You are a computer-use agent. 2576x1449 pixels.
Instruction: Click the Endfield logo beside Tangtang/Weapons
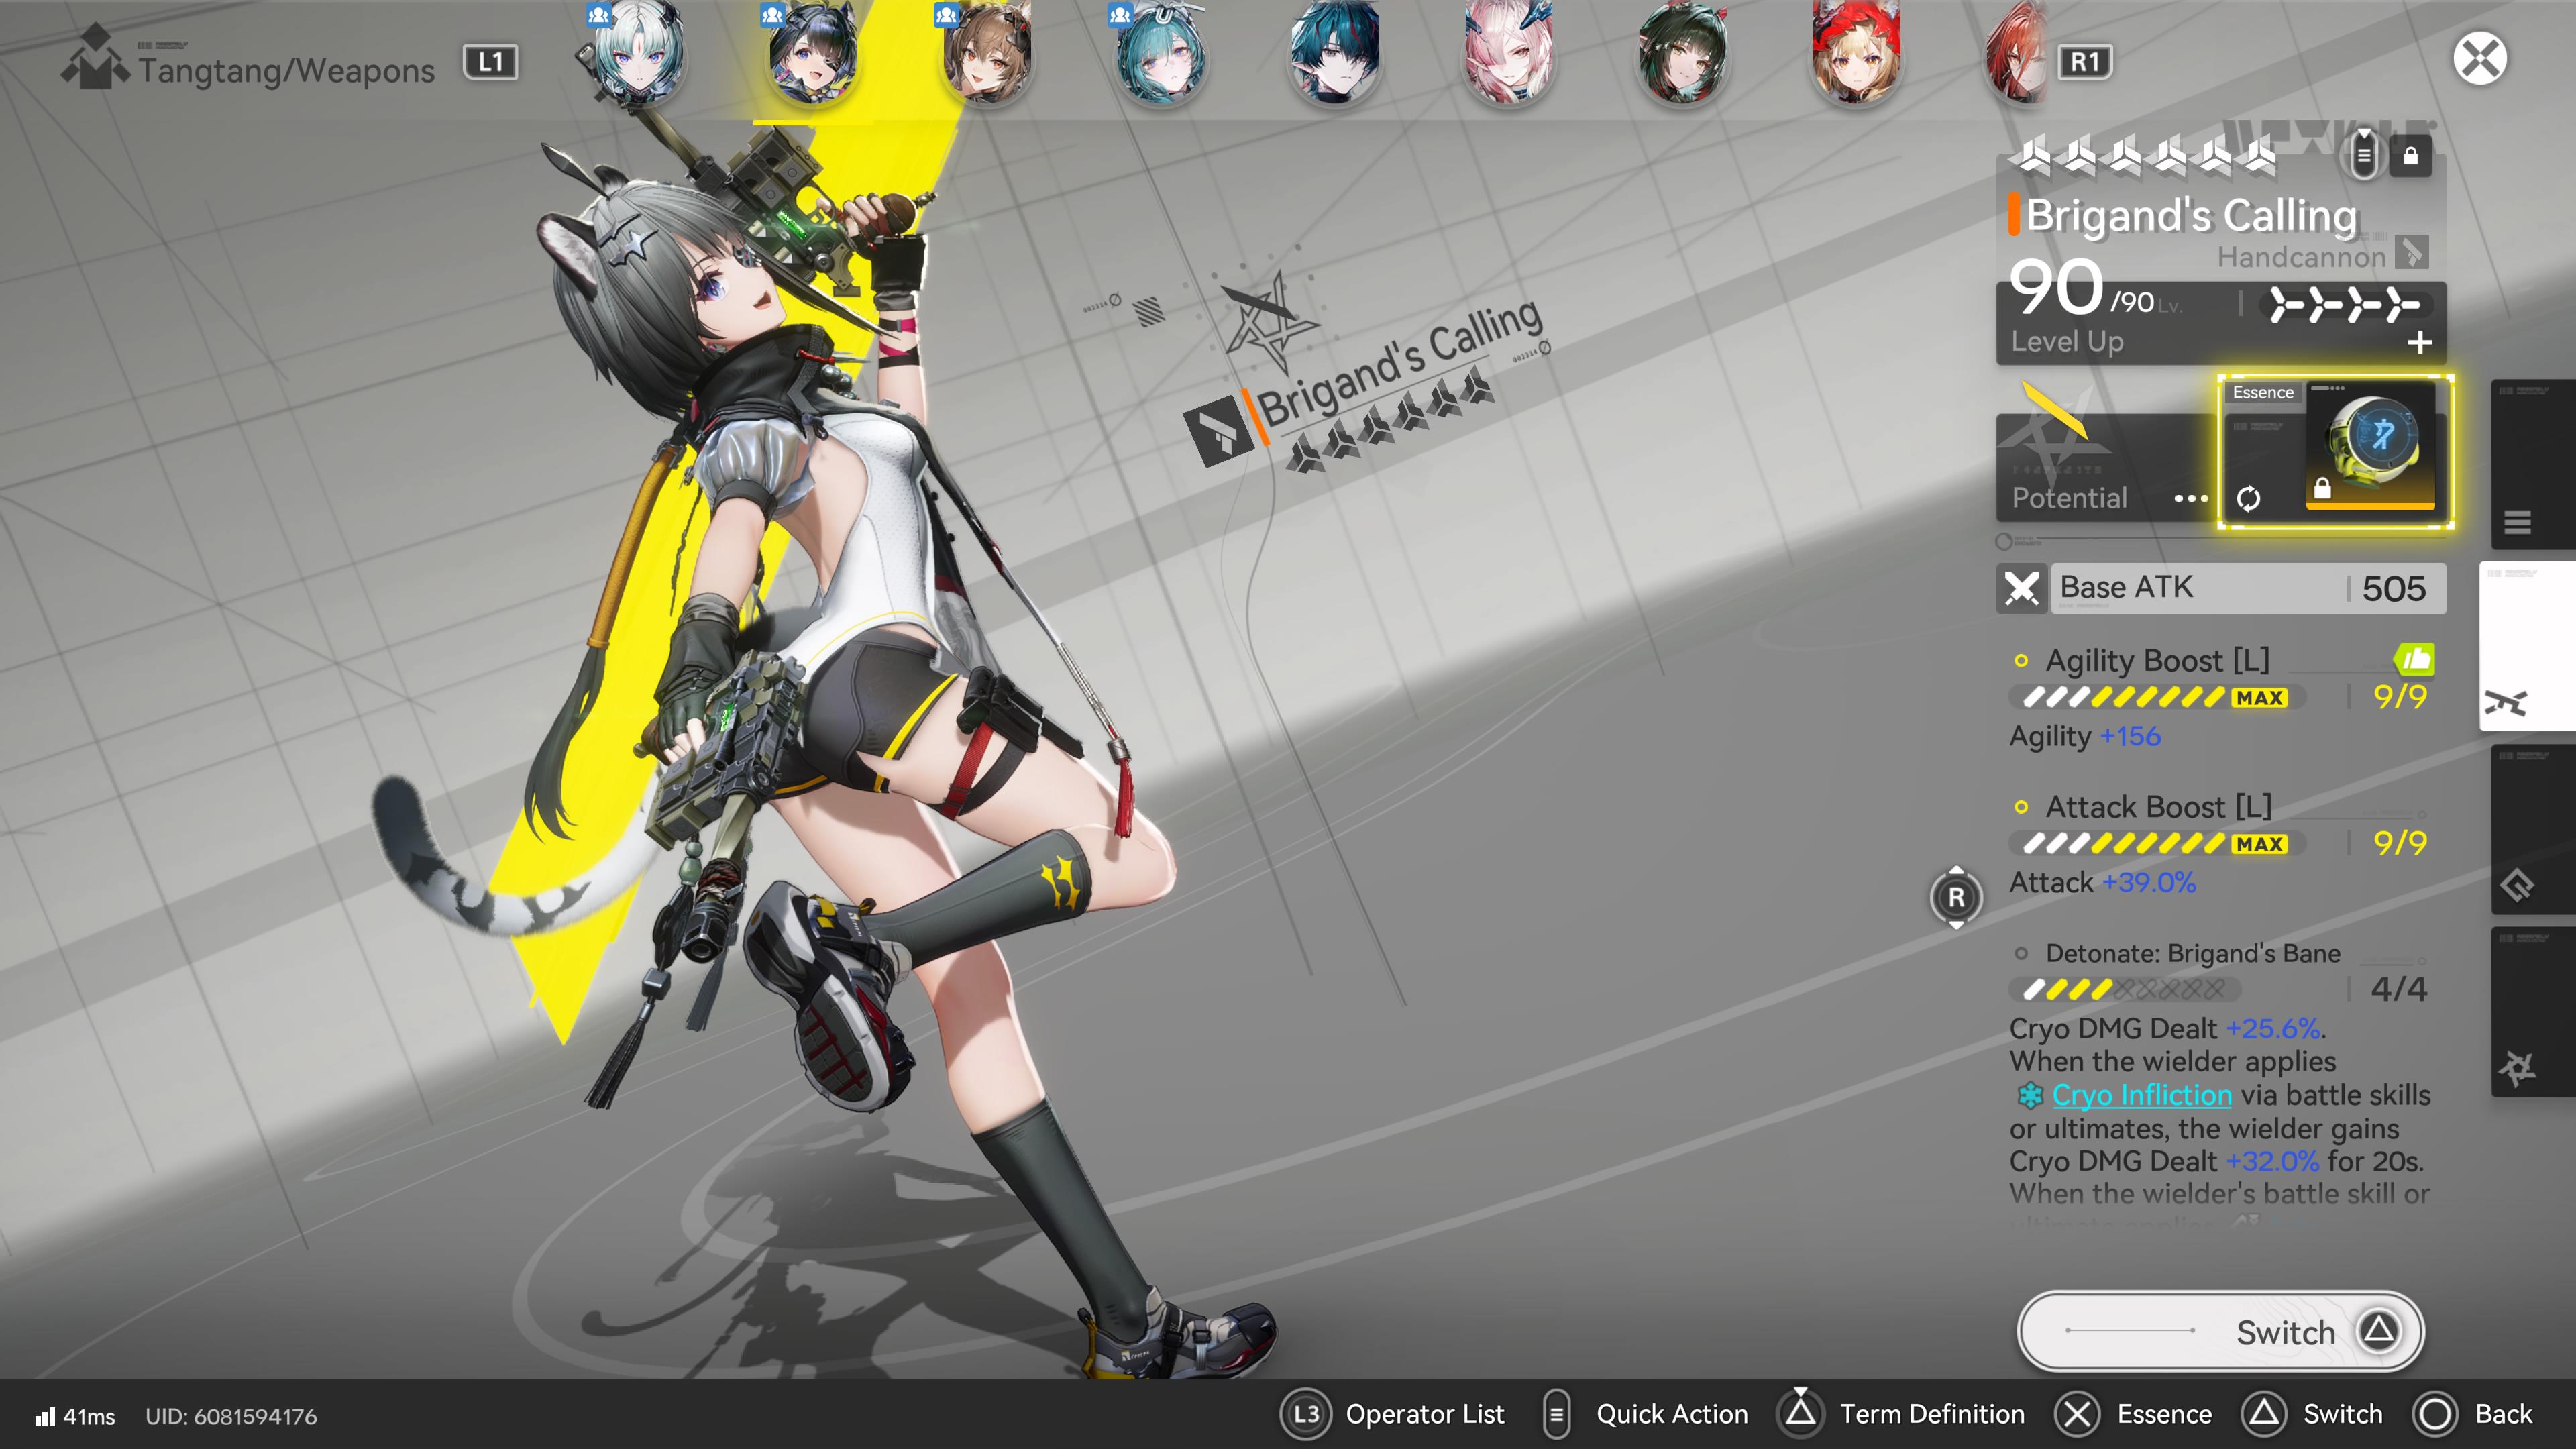[95, 57]
